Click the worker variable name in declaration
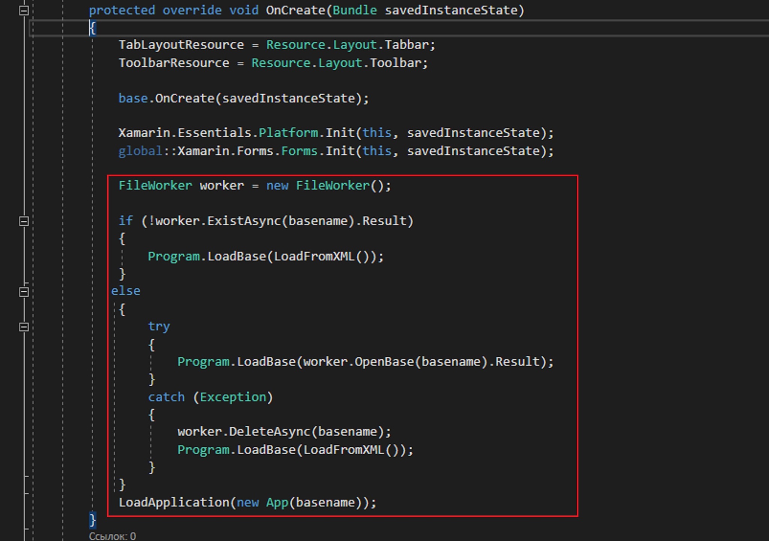This screenshot has height=541, width=769. (x=222, y=185)
